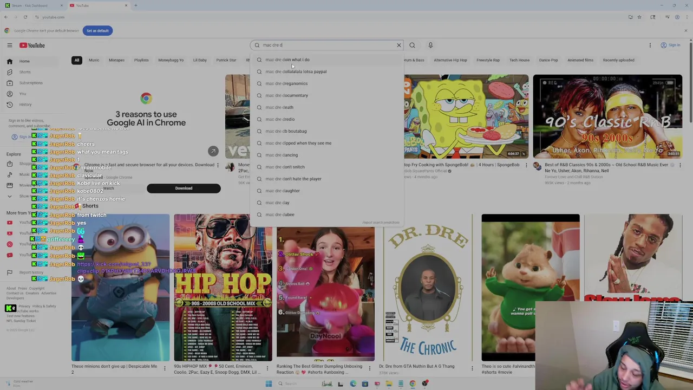Select the Freestyle Rap chip
Image resolution: width=693 pixels, height=390 pixels.
click(x=488, y=60)
